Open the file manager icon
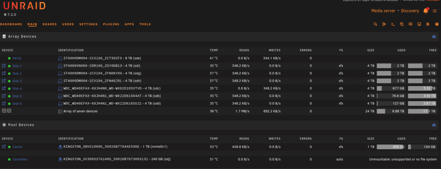The height and width of the screenshot is (169, 441). point(402,24)
